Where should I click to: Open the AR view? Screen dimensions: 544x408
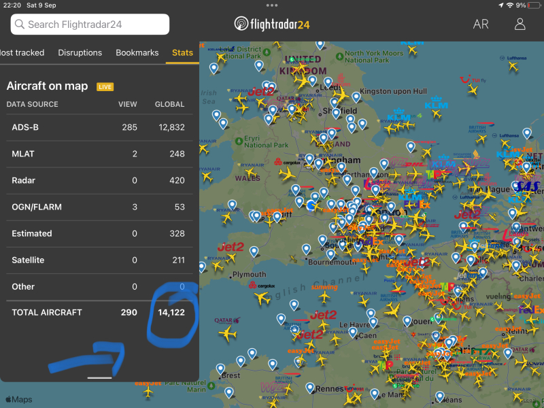(x=481, y=24)
